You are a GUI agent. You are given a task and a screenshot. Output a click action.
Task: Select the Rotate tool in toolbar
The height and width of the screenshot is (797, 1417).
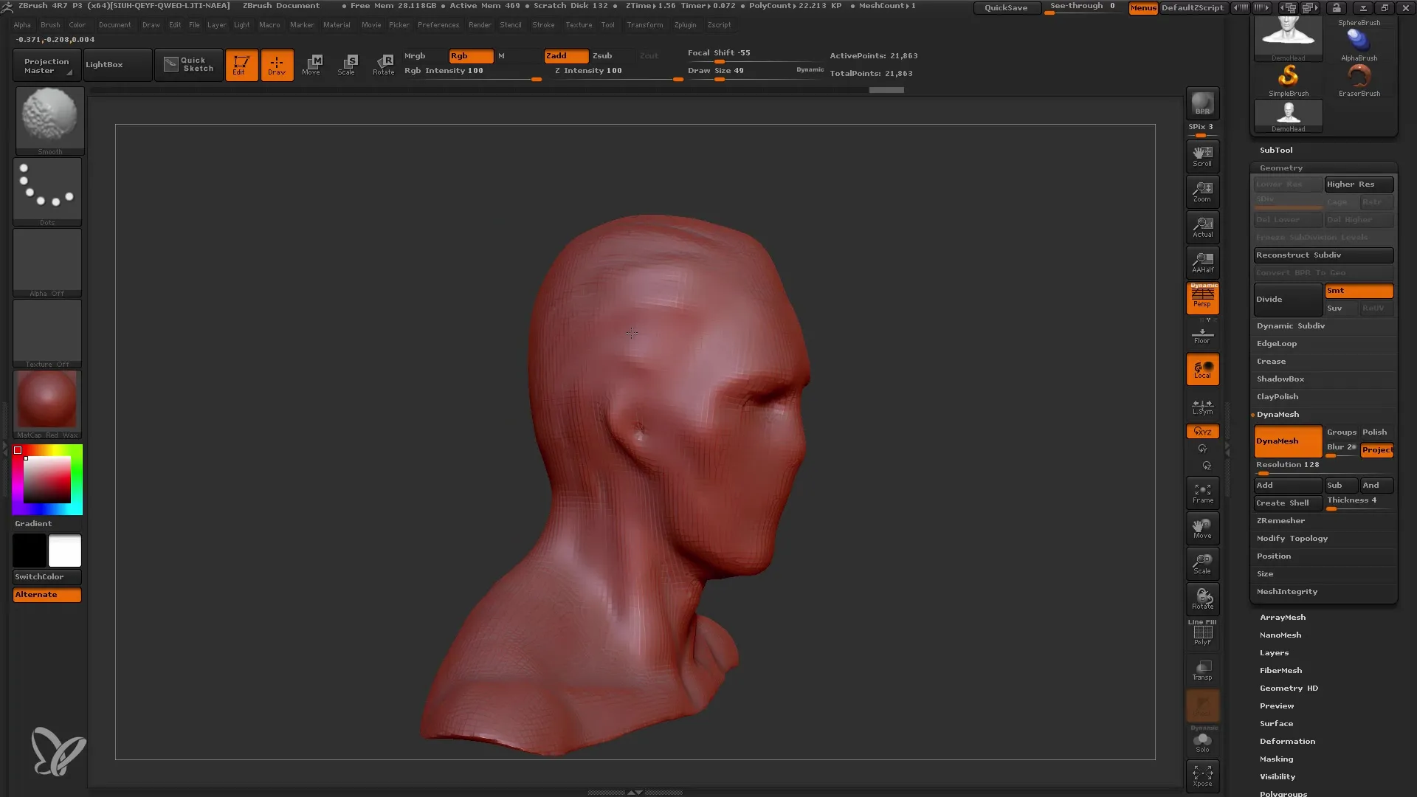click(x=382, y=63)
